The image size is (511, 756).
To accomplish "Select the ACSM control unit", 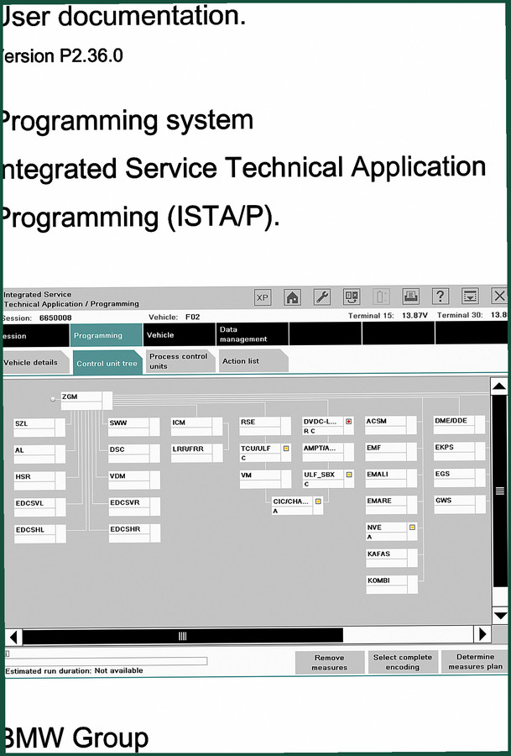I will click(x=391, y=426).
